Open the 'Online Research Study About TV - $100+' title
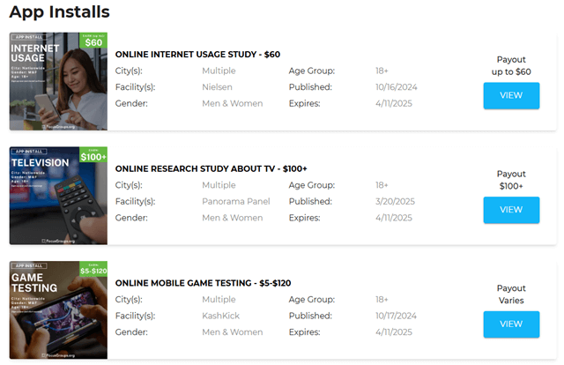The image size is (564, 365). click(211, 168)
